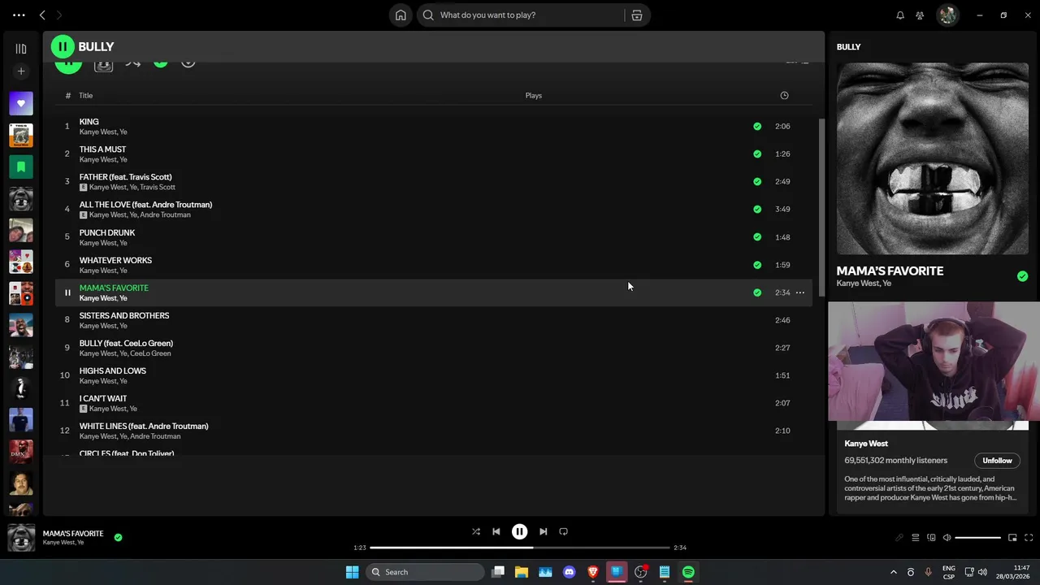Open OBS Studio from taskbar
Viewport: 1040px width, 585px height.
pos(640,572)
